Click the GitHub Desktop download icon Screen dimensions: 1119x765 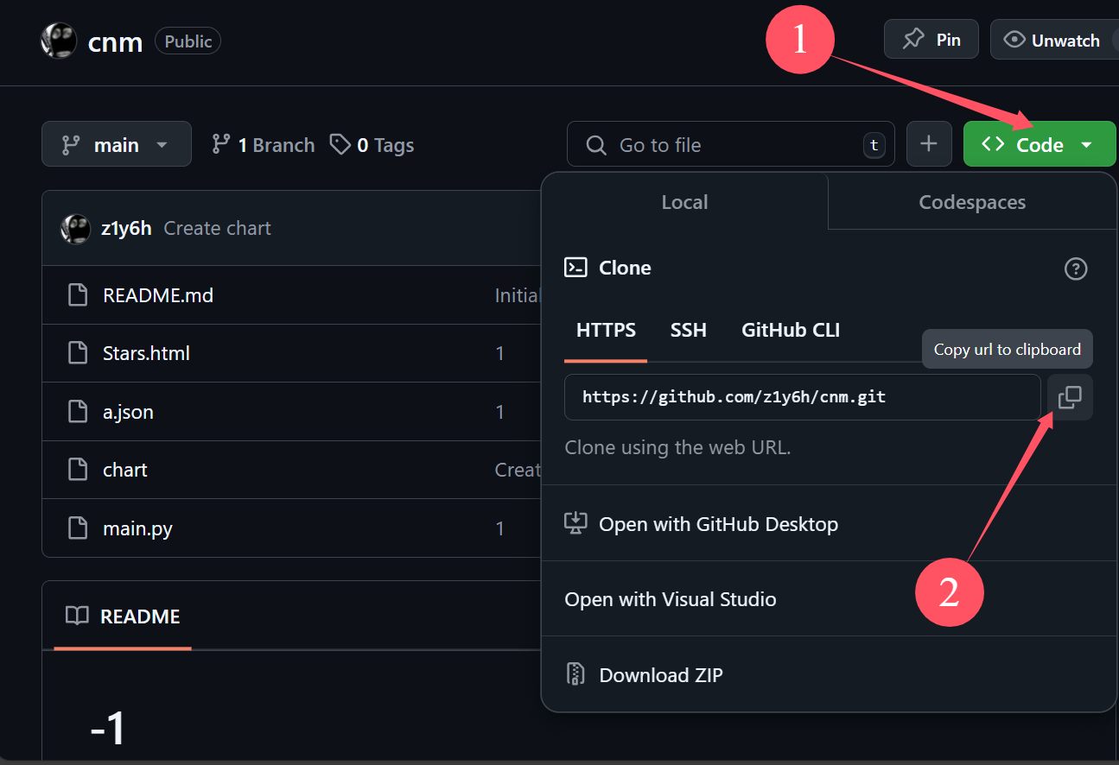point(575,523)
